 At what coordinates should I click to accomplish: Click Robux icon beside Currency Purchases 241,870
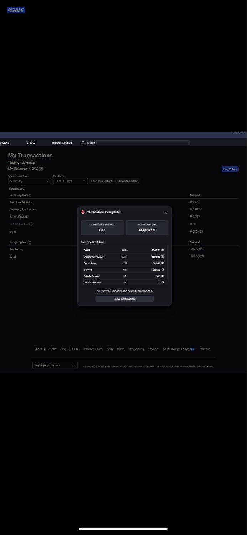191,209
